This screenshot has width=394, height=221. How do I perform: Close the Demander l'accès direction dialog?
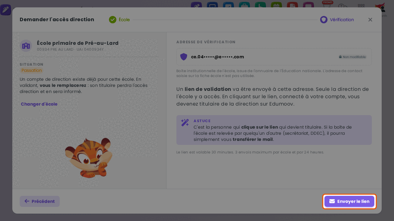(x=370, y=20)
